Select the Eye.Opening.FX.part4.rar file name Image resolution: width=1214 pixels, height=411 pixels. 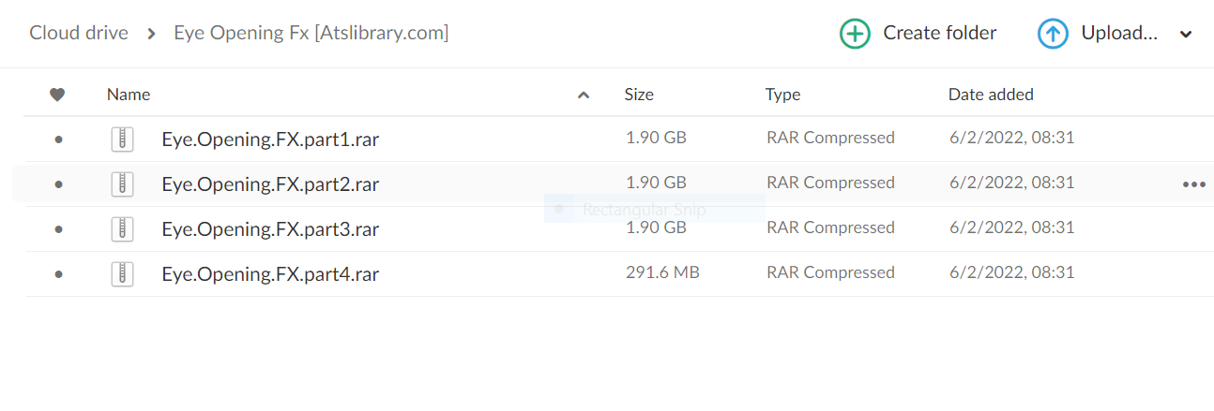(270, 274)
